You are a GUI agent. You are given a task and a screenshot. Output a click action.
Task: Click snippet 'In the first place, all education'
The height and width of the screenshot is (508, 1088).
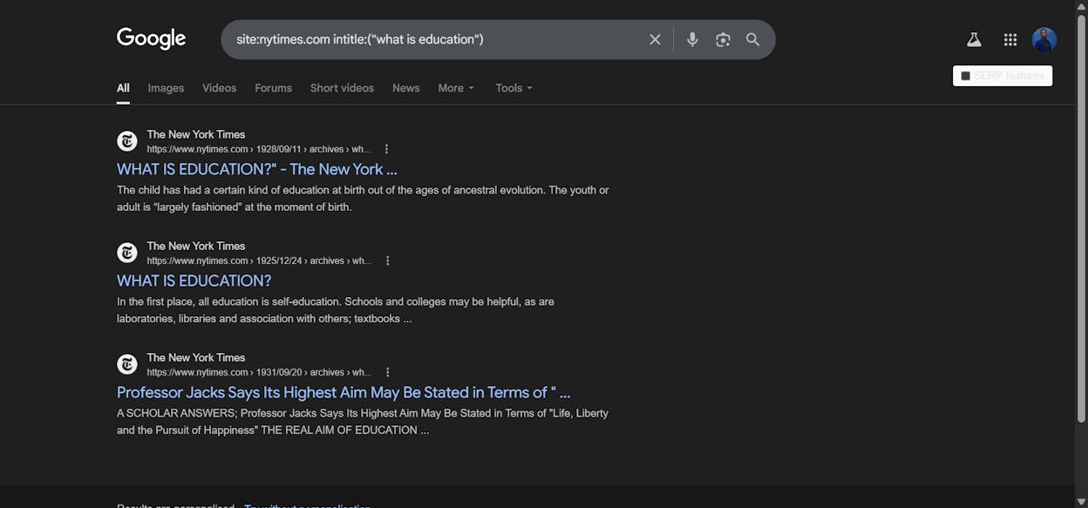tap(336, 310)
